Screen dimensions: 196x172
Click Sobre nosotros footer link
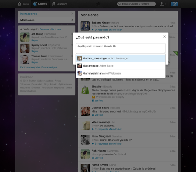pyautogui.click(x=45, y=81)
